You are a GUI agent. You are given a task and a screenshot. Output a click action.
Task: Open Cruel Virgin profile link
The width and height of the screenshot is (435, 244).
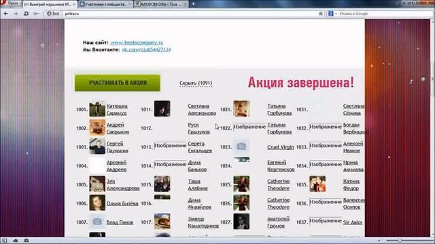(x=281, y=147)
